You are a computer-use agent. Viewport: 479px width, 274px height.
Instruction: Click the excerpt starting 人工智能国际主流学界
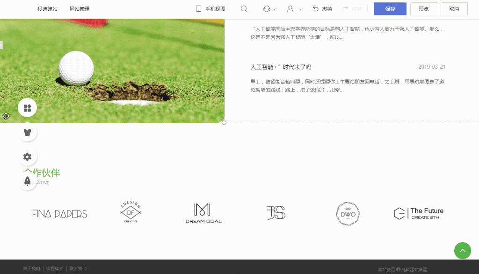(347, 33)
